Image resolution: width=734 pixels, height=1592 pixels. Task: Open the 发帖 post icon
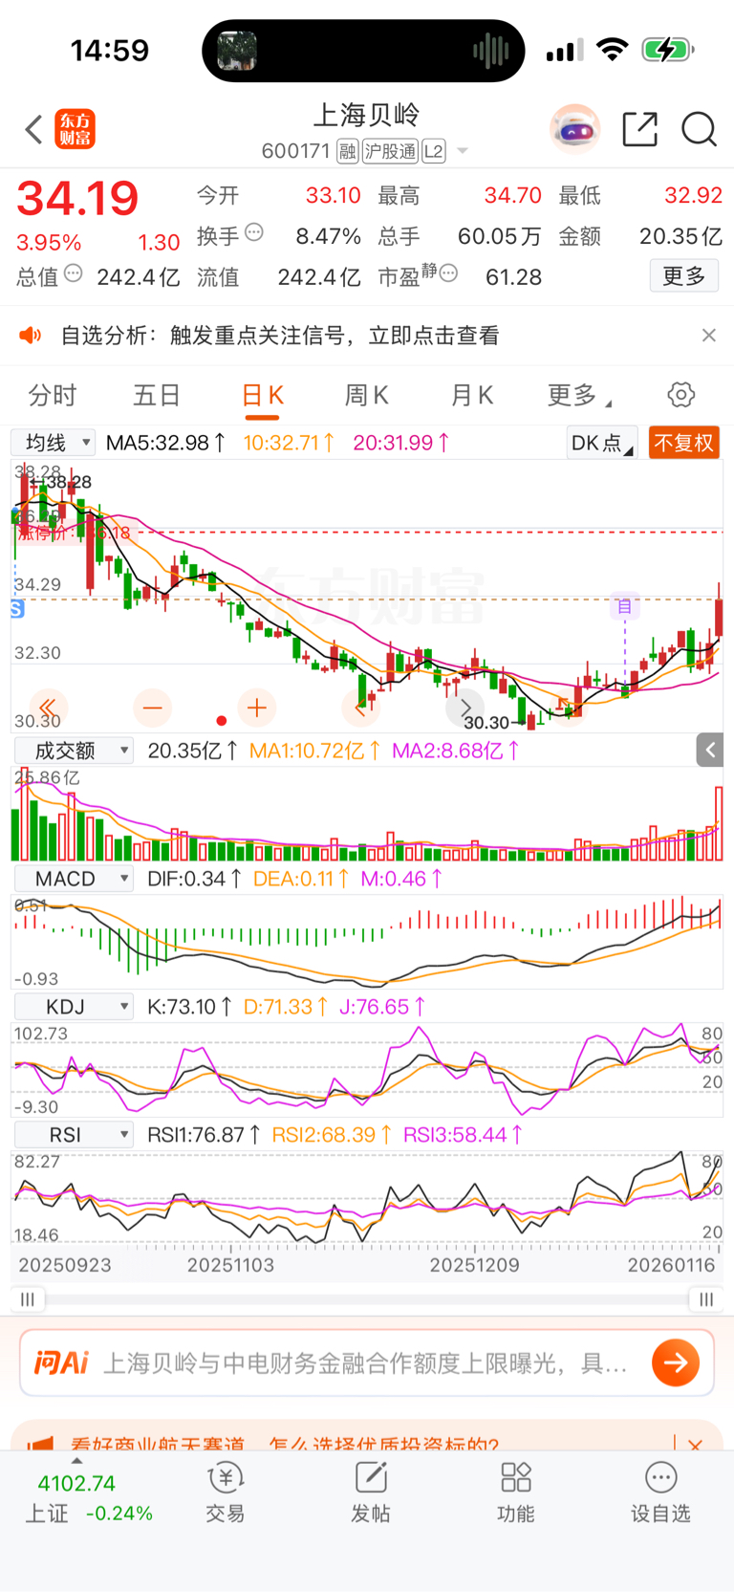coord(371,1493)
